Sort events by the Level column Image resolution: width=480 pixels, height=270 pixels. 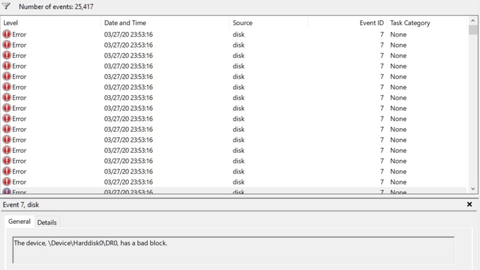coord(11,23)
